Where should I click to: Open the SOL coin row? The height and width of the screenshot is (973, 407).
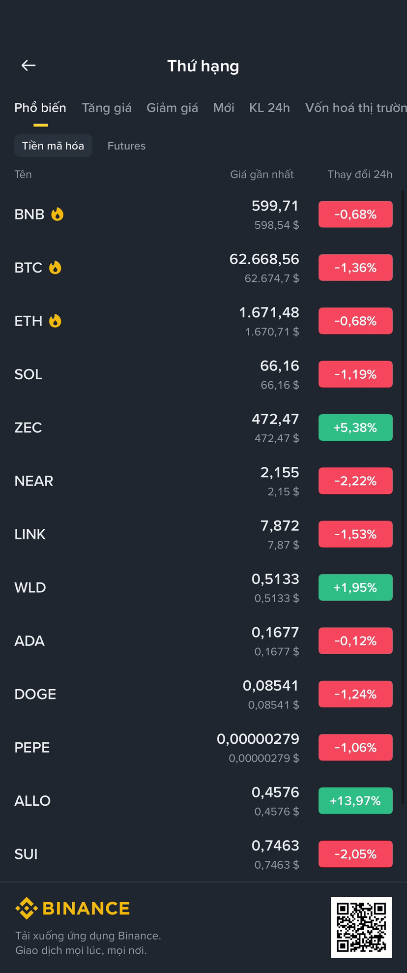pyautogui.click(x=203, y=374)
